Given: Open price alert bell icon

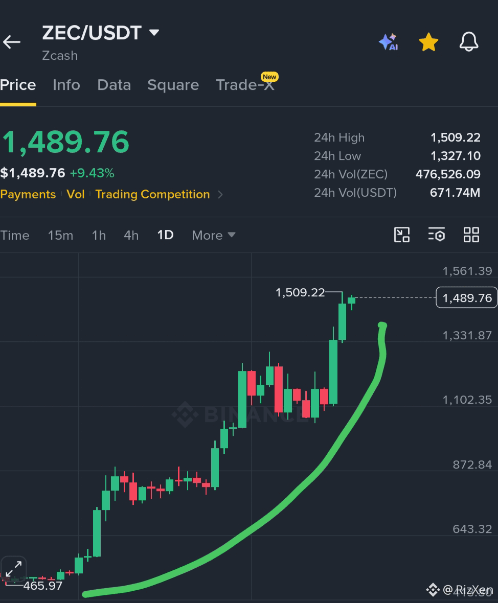Looking at the screenshot, I should click(x=469, y=42).
